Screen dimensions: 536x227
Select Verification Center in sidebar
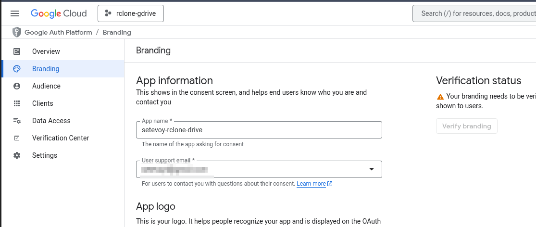[x=61, y=138]
